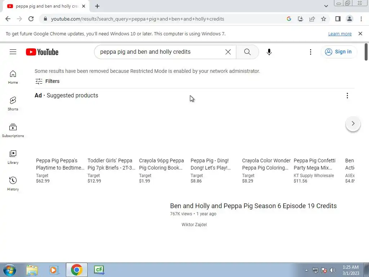Open the taskbar clock showing 1:25 AM

351,270
